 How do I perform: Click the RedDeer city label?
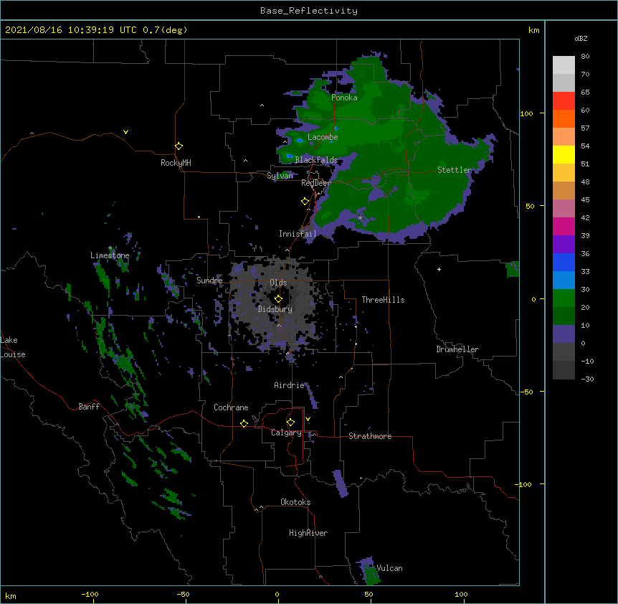pos(315,183)
